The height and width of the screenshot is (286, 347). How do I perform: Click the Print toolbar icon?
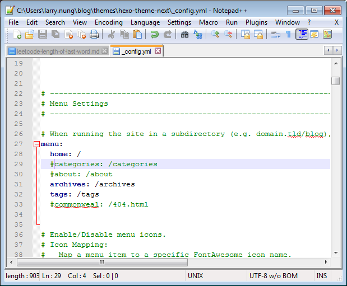click(x=94, y=35)
